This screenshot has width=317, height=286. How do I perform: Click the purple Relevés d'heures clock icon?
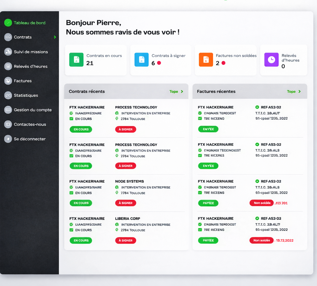(271, 60)
